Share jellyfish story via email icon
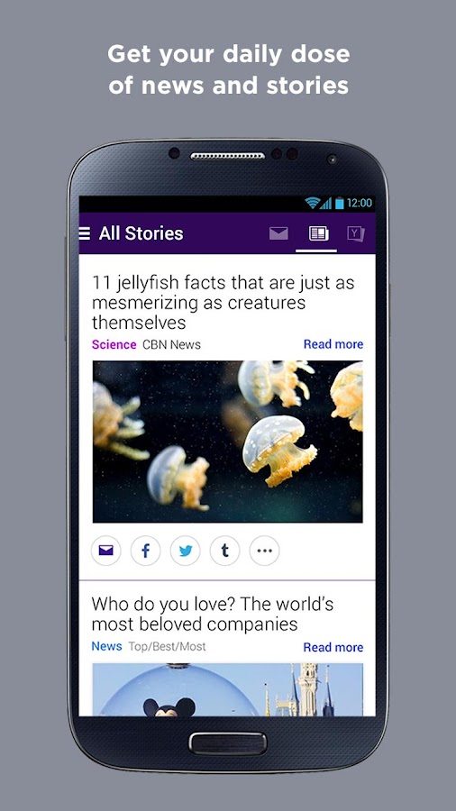The image size is (456, 811). [x=106, y=551]
